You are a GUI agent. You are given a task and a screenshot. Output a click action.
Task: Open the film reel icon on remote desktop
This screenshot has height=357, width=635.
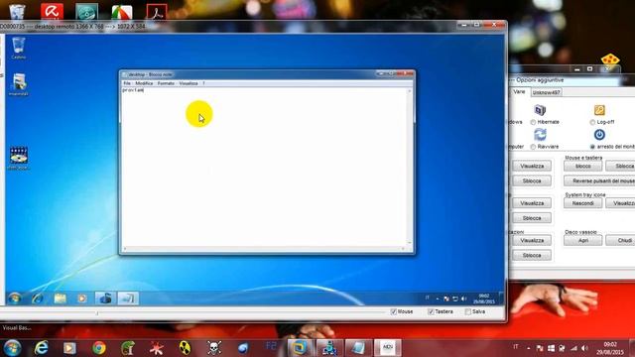19,158
